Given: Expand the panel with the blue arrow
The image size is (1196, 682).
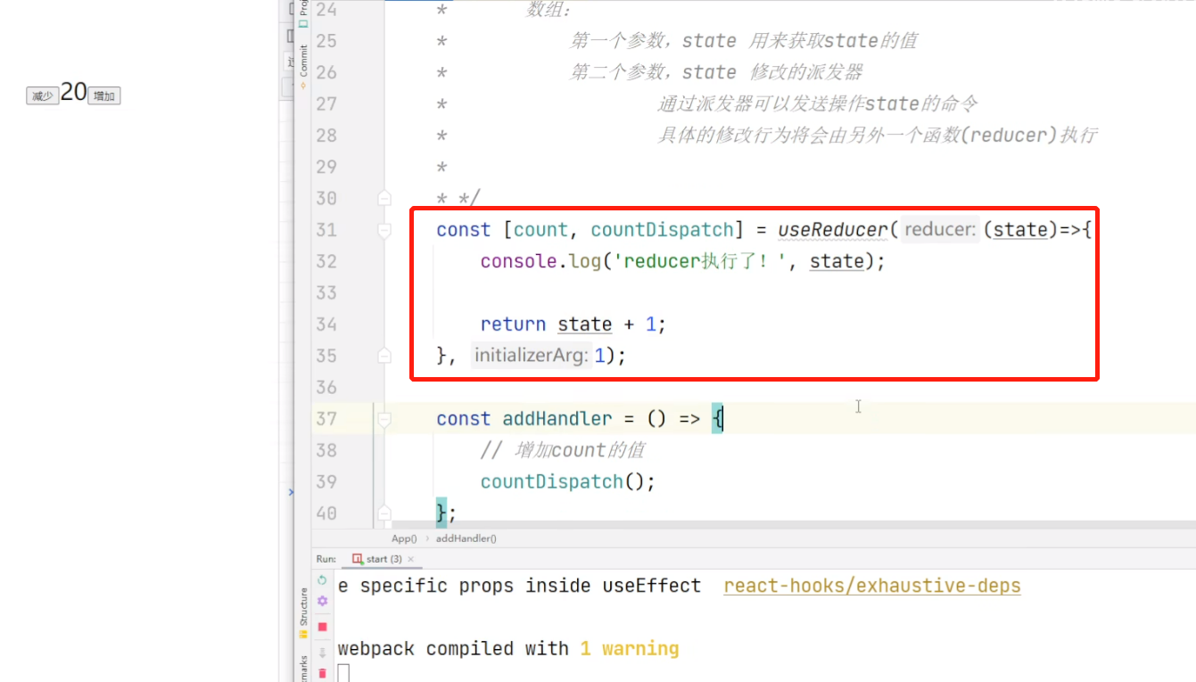Looking at the screenshot, I should click(290, 491).
